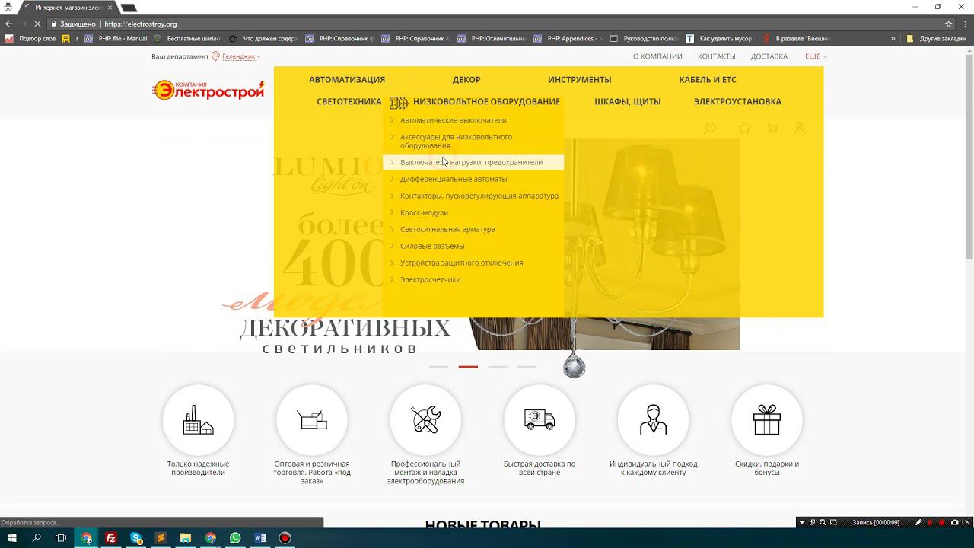Select the active red slide indicator

[x=468, y=367]
